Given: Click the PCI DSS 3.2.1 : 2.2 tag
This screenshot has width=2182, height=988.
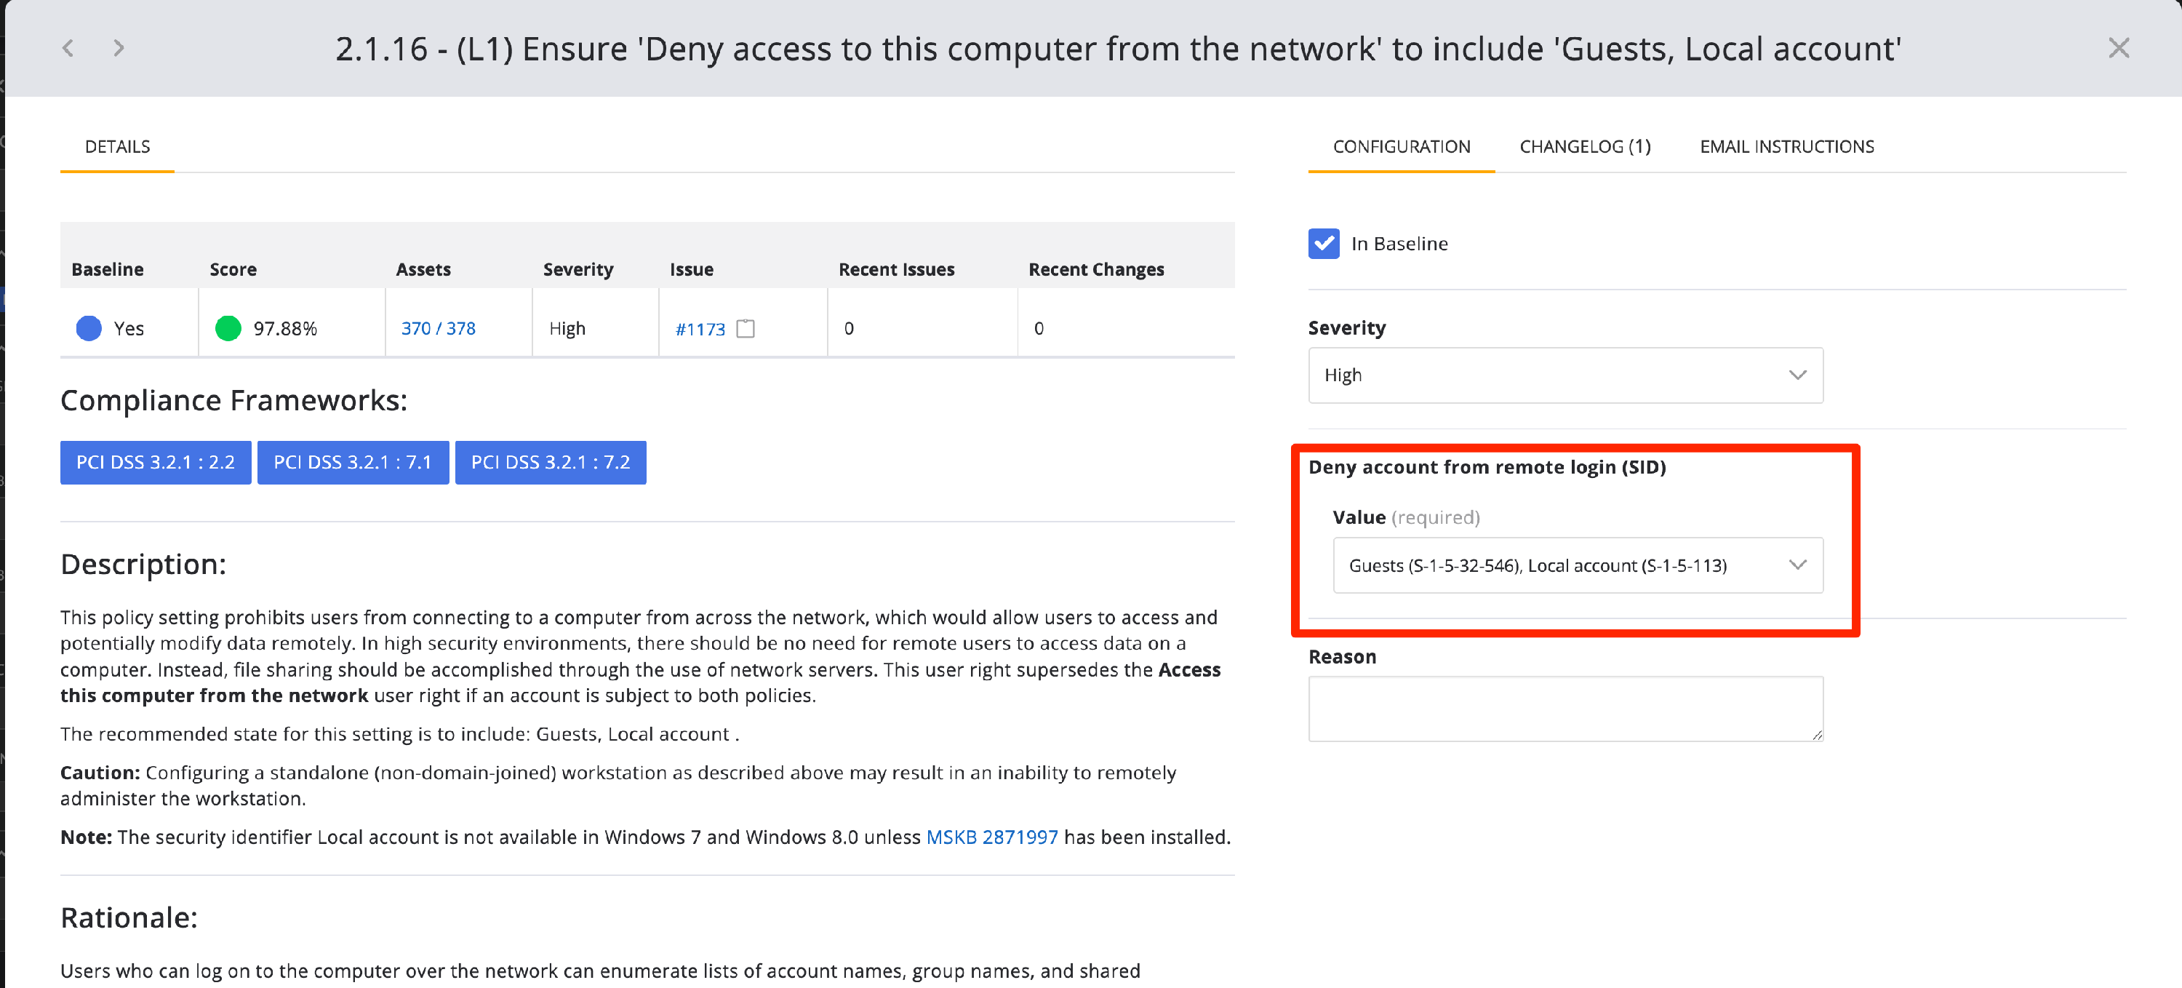Looking at the screenshot, I should [x=155, y=463].
